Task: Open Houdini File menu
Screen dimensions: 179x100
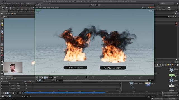Action: [2, 4]
